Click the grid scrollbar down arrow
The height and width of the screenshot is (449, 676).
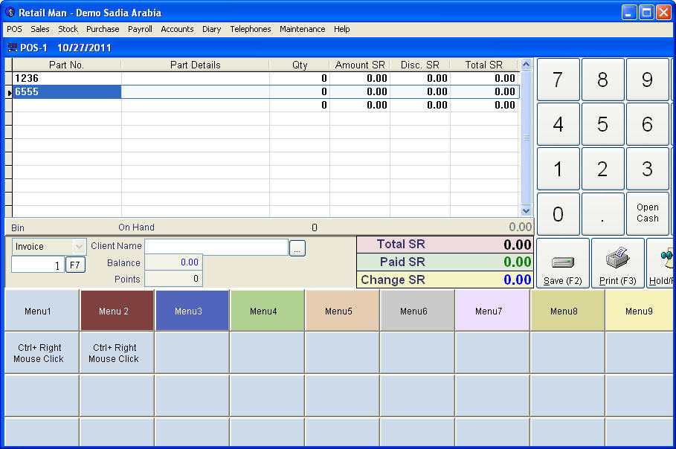coord(527,212)
